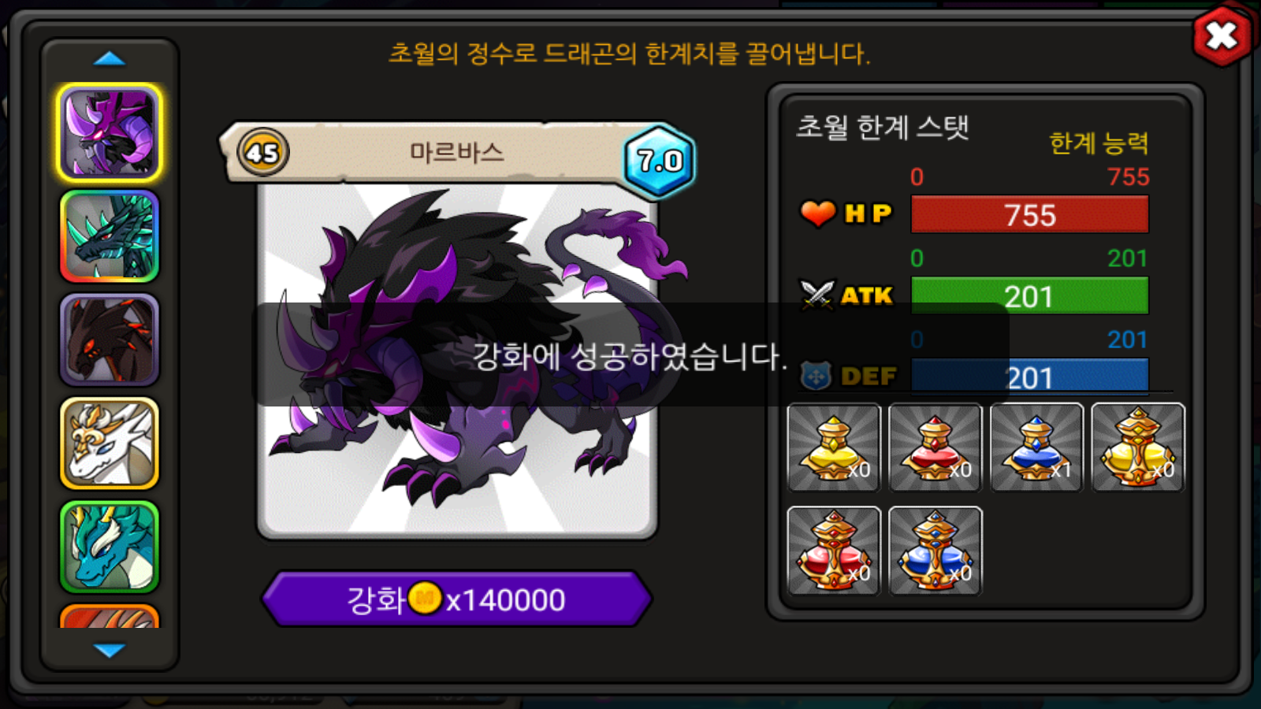Use the small blue essence potion x1

[x=1037, y=447]
